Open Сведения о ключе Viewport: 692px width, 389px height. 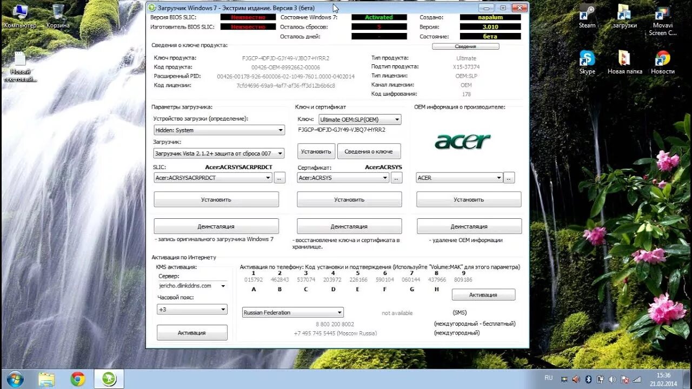point(369,151)
